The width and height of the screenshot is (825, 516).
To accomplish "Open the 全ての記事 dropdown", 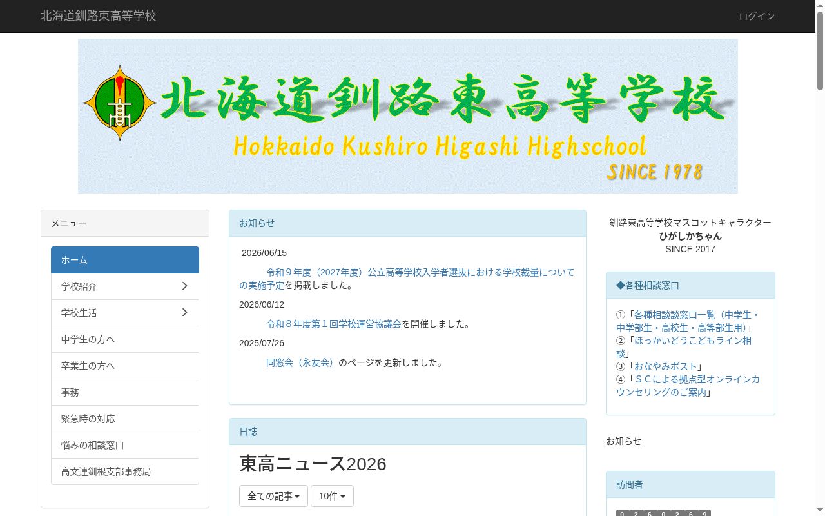I will [x=273, y=496].
